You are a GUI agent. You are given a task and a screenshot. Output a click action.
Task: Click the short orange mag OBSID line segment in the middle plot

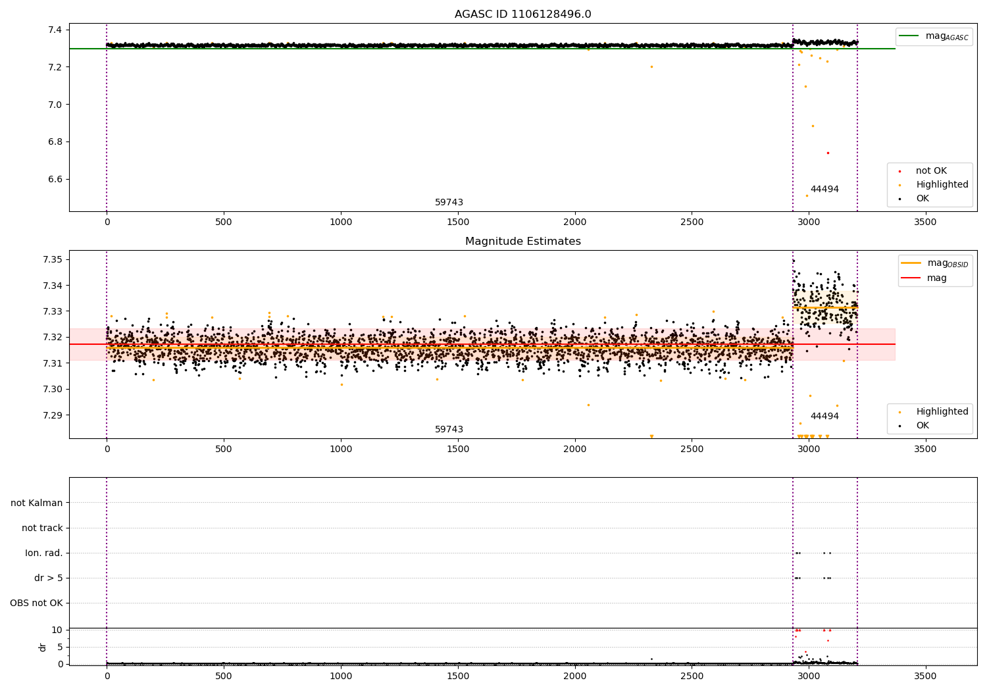click(x=825, y=307)
